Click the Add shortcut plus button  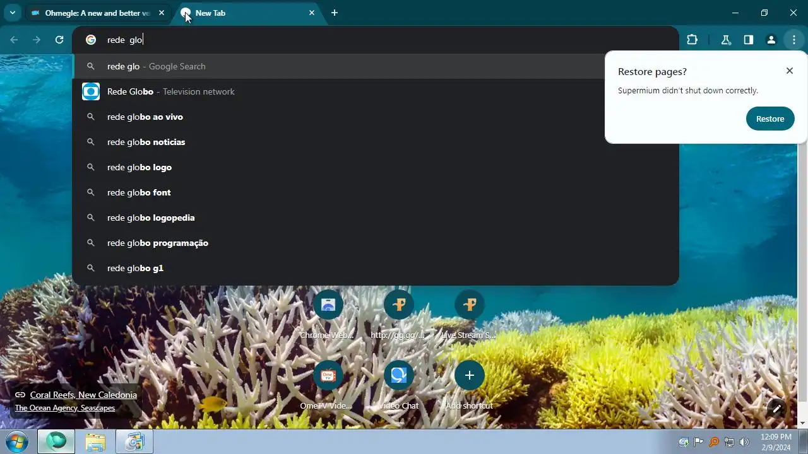469,375
